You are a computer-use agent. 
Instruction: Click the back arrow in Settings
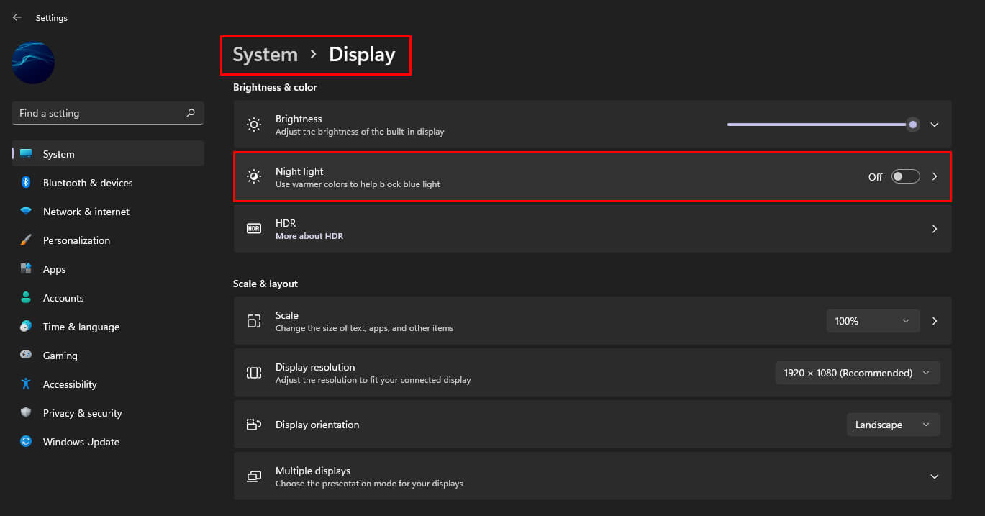(17, 17)
